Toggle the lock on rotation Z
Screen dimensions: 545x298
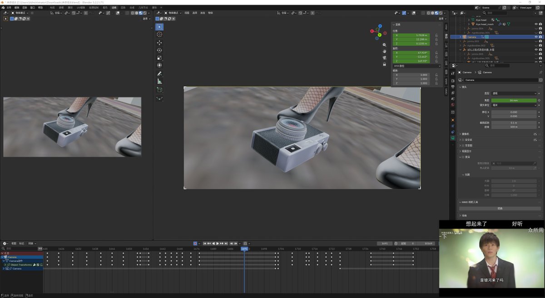[436, 61]
